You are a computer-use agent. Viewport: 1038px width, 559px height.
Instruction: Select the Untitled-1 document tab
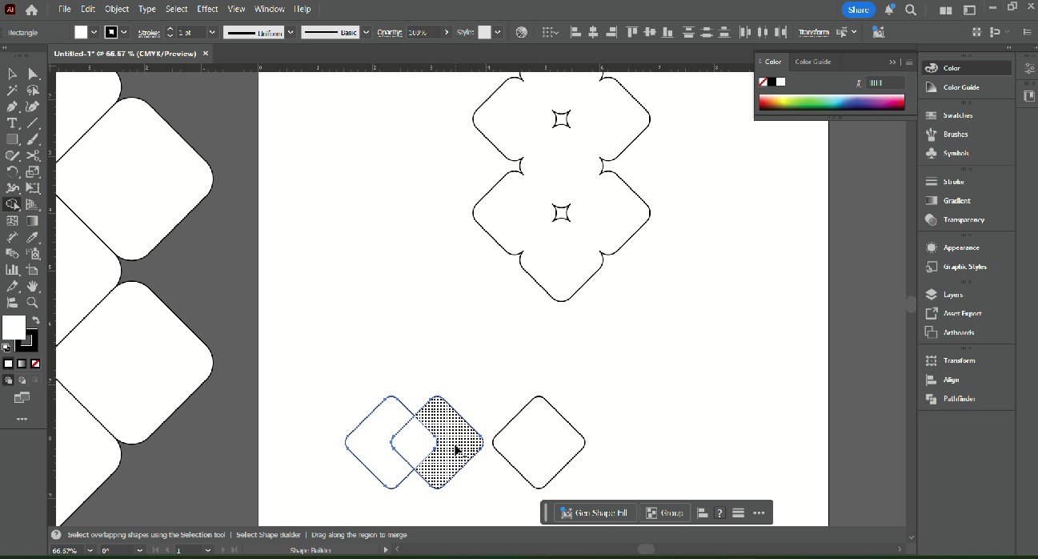pyautogui.click(x=124, y=54)
